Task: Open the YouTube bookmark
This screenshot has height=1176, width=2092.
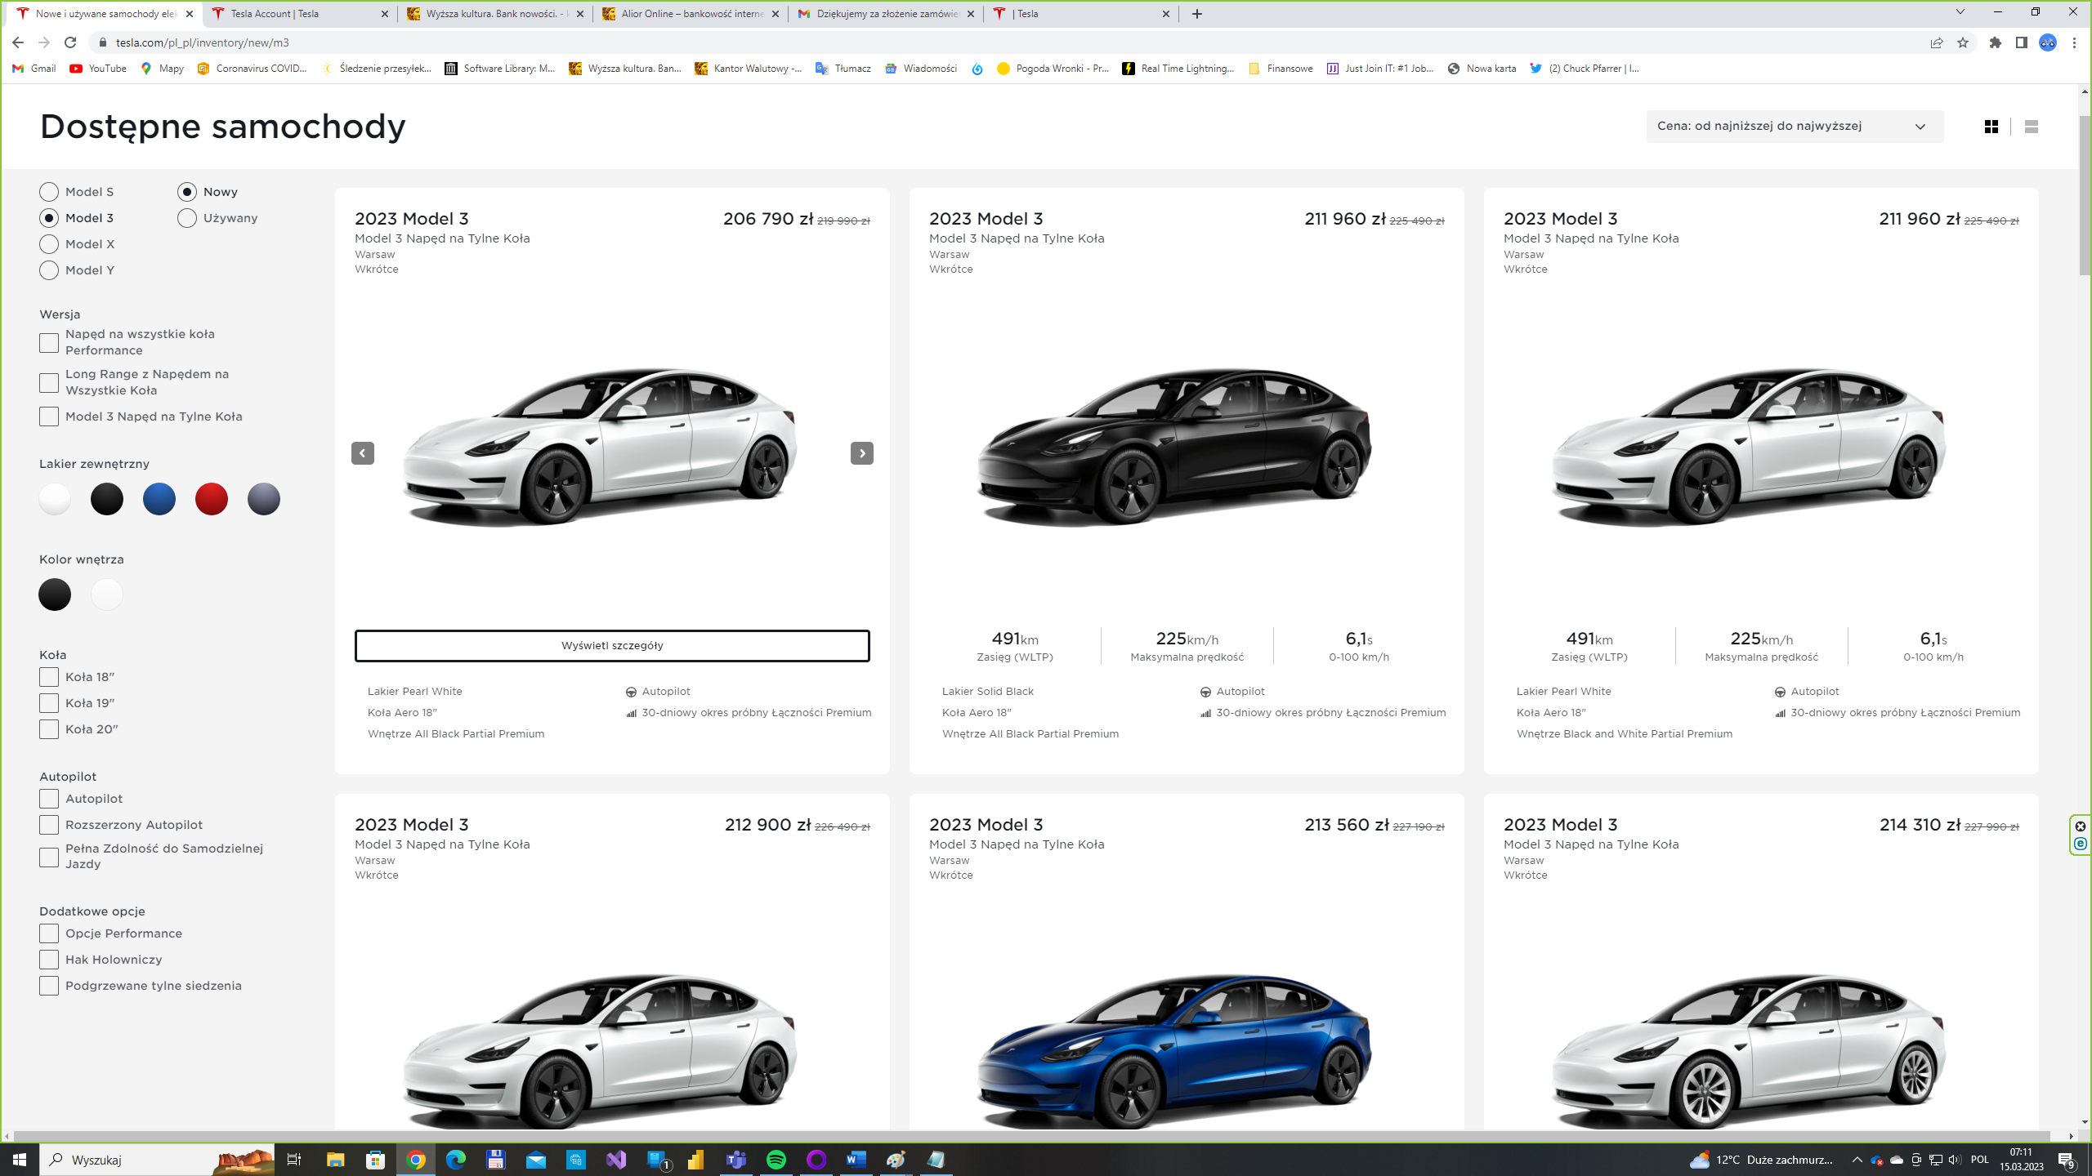Action: 98,69
